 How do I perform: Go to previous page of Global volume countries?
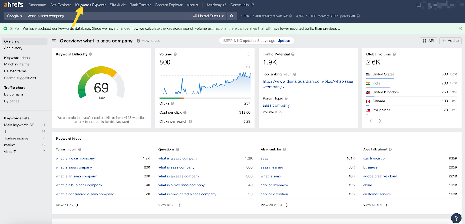pyautogui.click(x=371, y=121)
